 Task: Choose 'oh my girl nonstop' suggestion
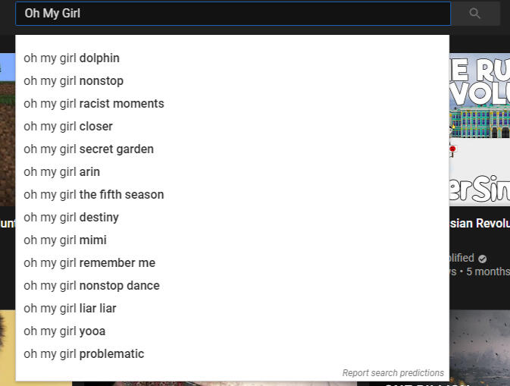[74, 81]
